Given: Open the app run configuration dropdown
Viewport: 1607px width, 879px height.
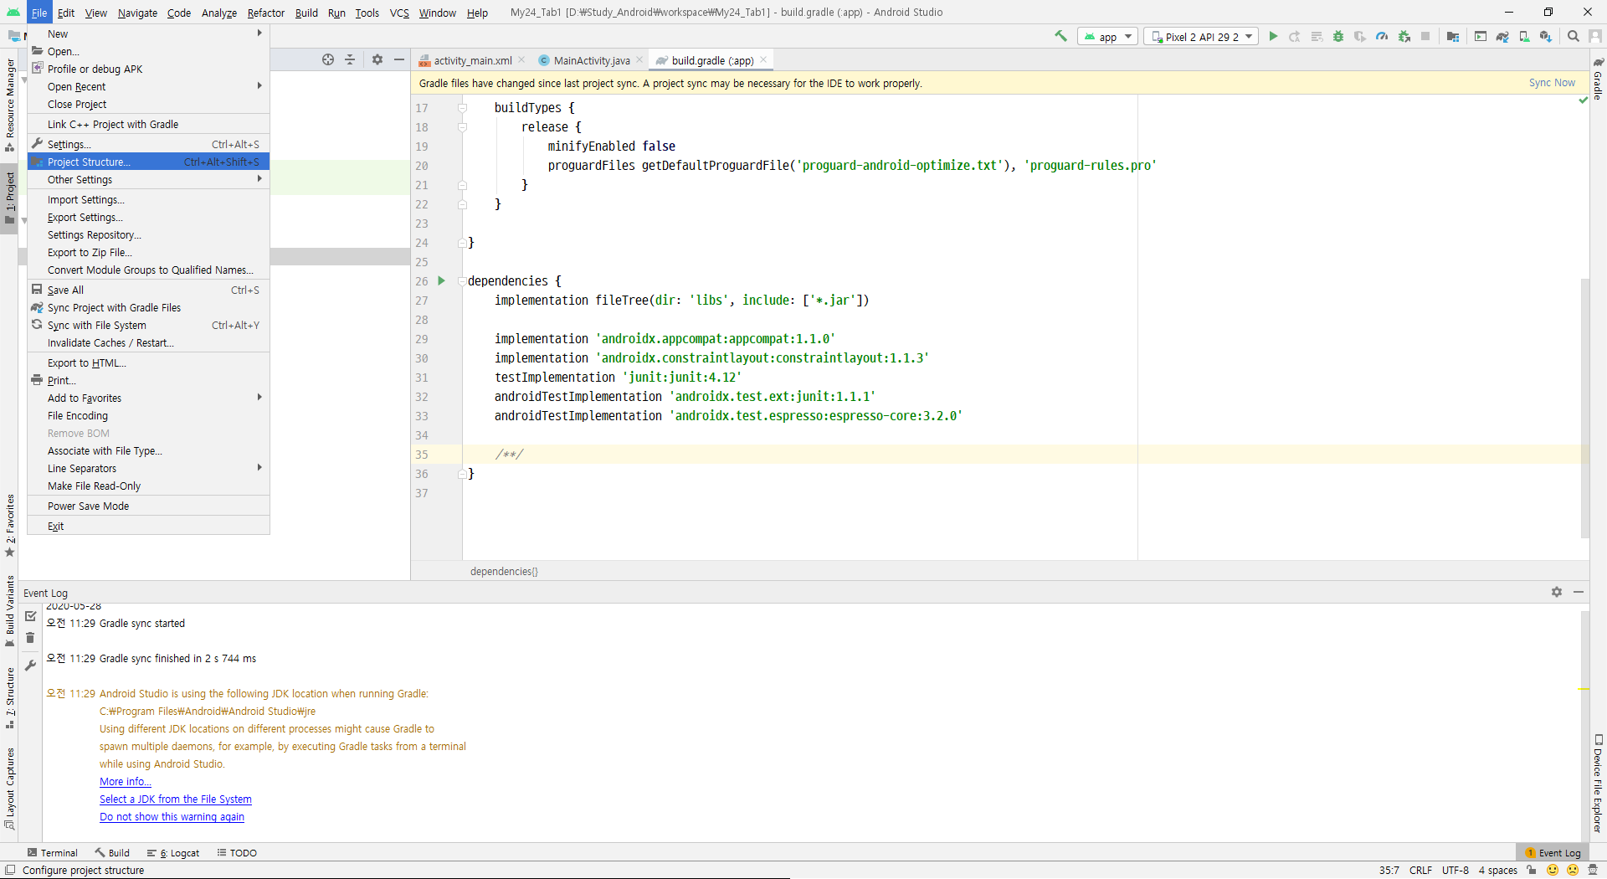Looking at the screenshot, I should tap(1108, 37).
